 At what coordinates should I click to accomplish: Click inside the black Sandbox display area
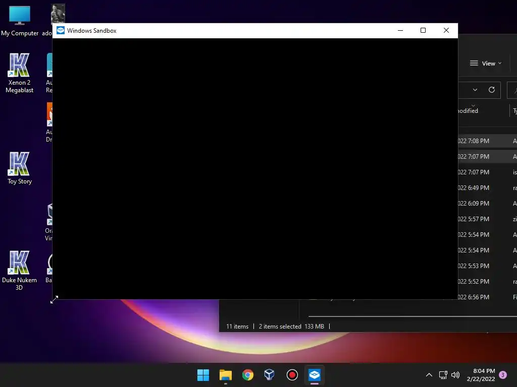(x=255, y=168)
